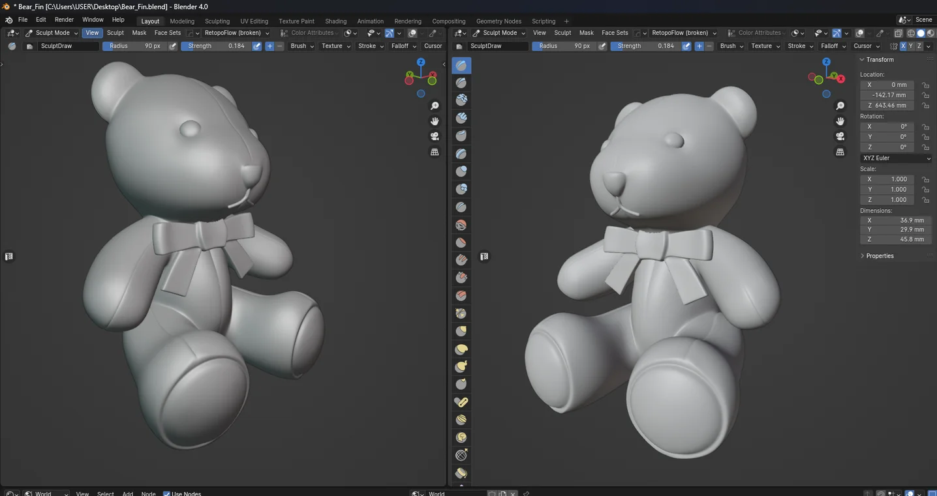Open the XYZ Euler rotation mode dropdown
Image resolution: width=937 pixels, height=496 pixels.
click(896, 158)
